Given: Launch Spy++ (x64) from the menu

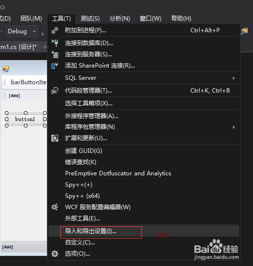Looking at the screenshot, I should pos(144,196).
